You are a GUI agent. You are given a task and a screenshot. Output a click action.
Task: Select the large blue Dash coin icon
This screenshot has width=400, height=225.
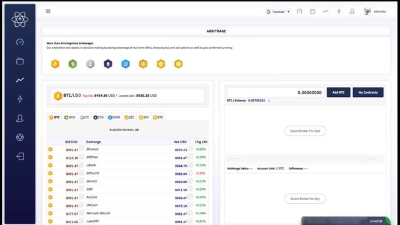coord(126,64)
